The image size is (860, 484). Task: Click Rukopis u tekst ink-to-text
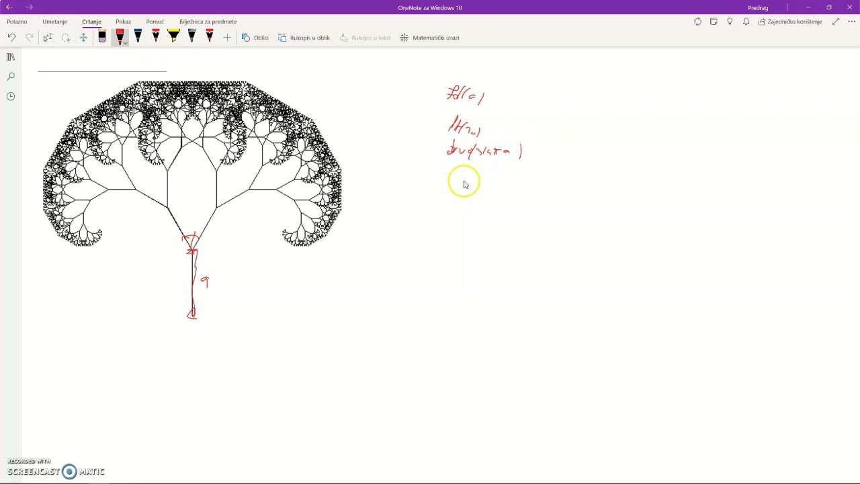[x=365, y=38]
